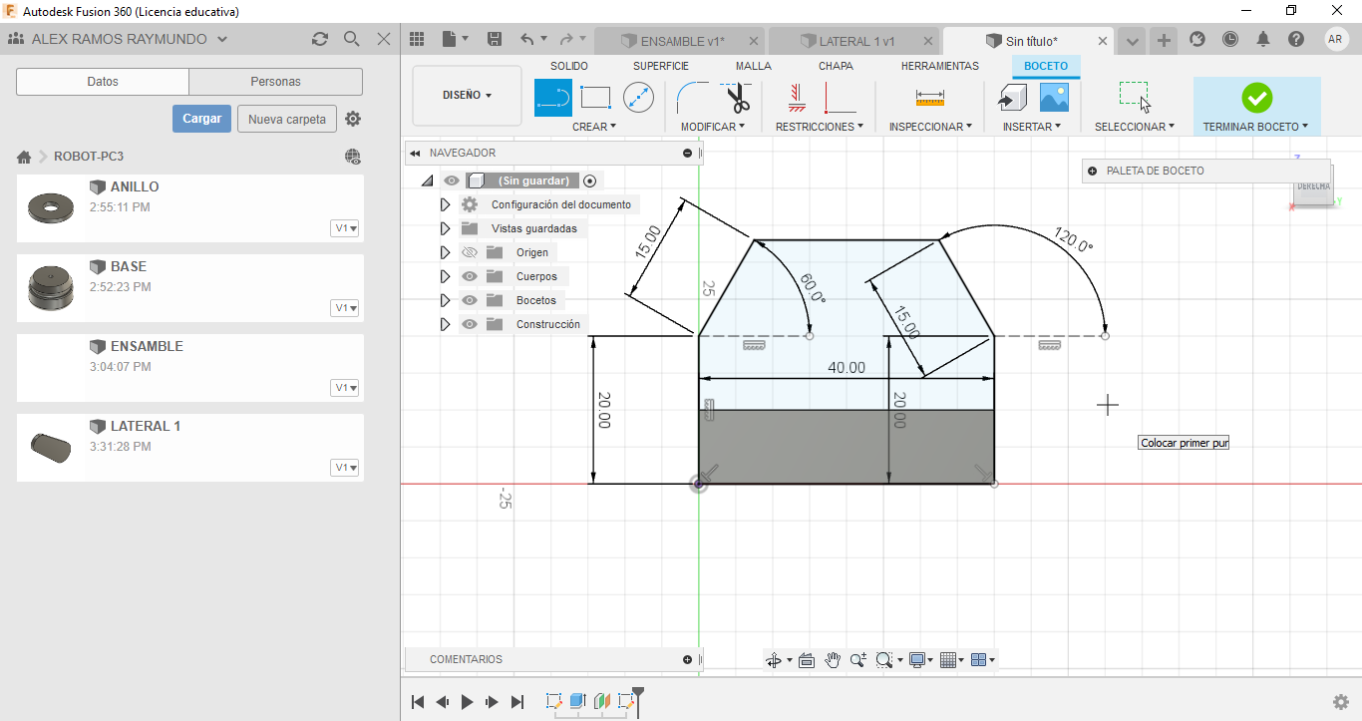
Task: Choose the Circle sketch tool
Action: pos(638,98)
